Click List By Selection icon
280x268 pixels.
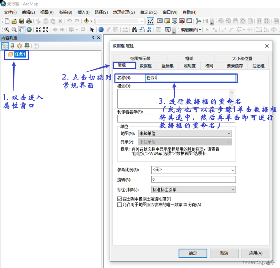27,46
